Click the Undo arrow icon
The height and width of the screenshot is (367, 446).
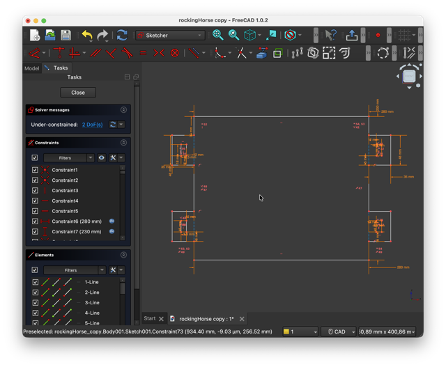[86, 36]
